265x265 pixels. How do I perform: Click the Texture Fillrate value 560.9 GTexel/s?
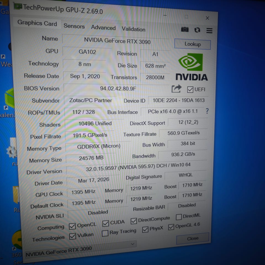point(183,133)
